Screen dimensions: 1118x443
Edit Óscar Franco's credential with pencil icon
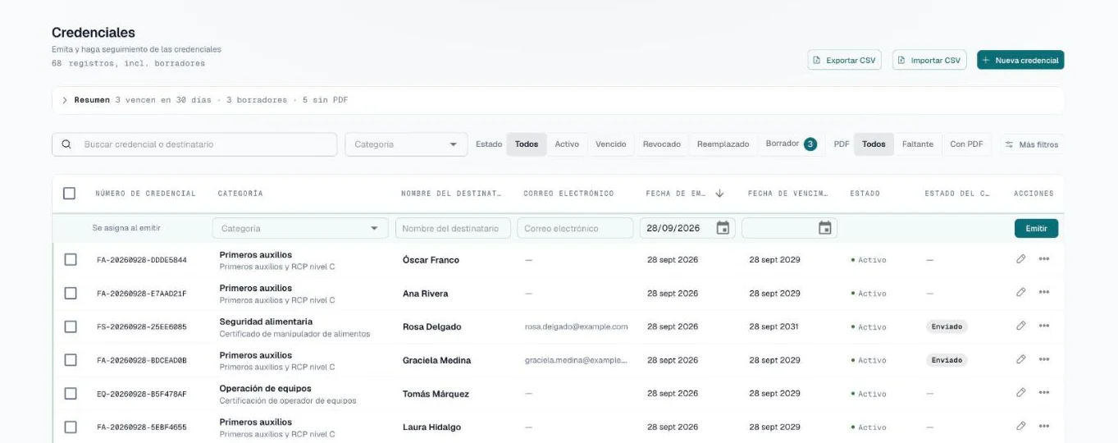[1020, 259]
